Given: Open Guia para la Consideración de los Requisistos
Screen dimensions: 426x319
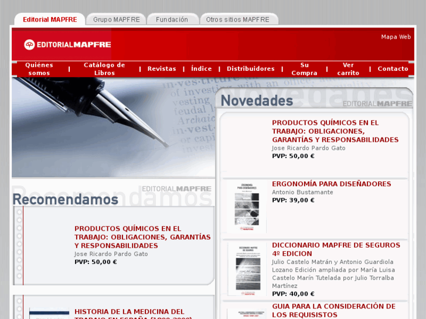Looking at the screenshot, I should click(x=333, y=310).
